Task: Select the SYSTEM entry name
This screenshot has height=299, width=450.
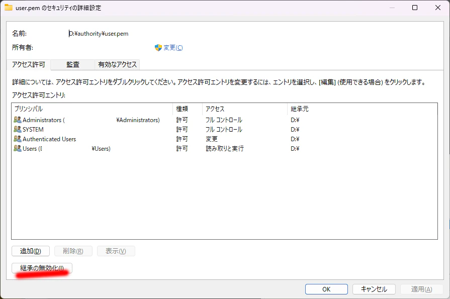Action: 33,130
